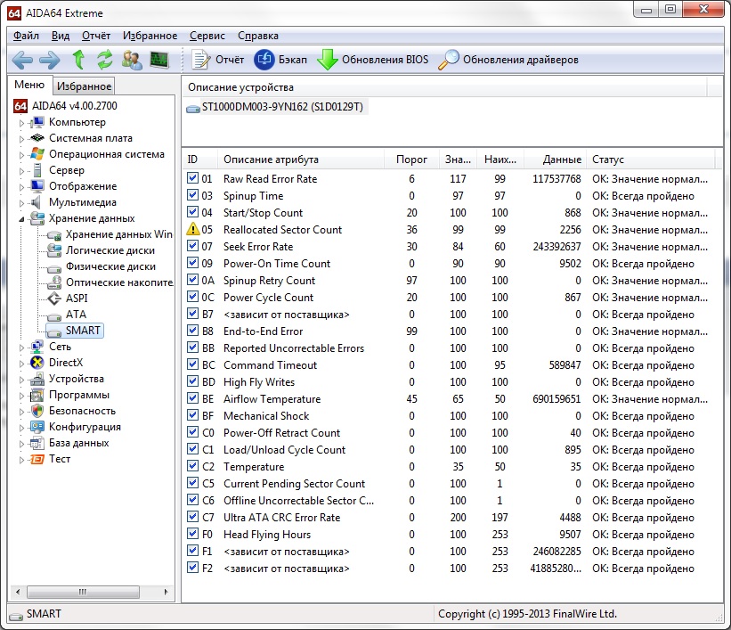The width and height of the screenshot is (731, 630).
Task: Sort by Данные column header
Action: click(556, 160)
